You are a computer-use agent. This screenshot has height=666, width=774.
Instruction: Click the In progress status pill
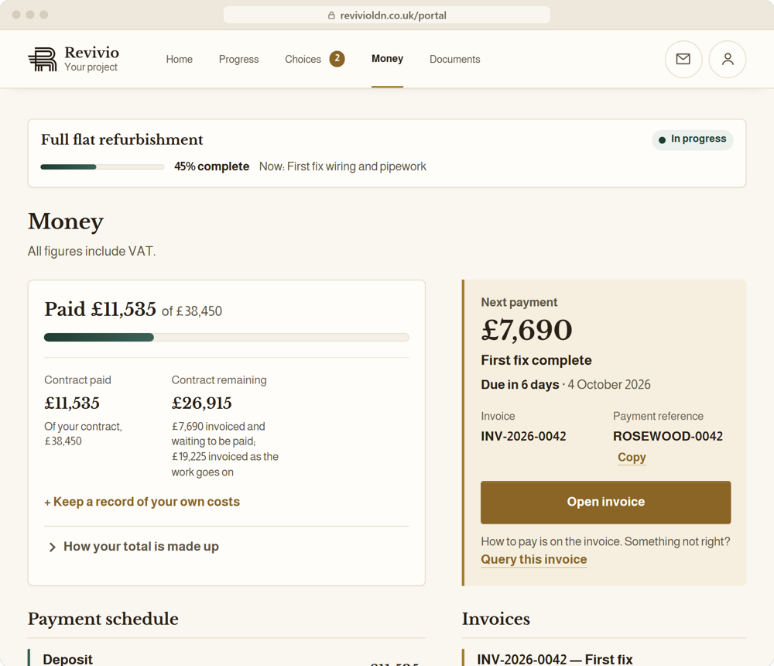(693, 139)
